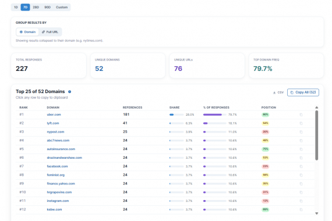Screen dimensions: 332x221
Task: Group results by Full URL
Action: (x=50, y=32)
